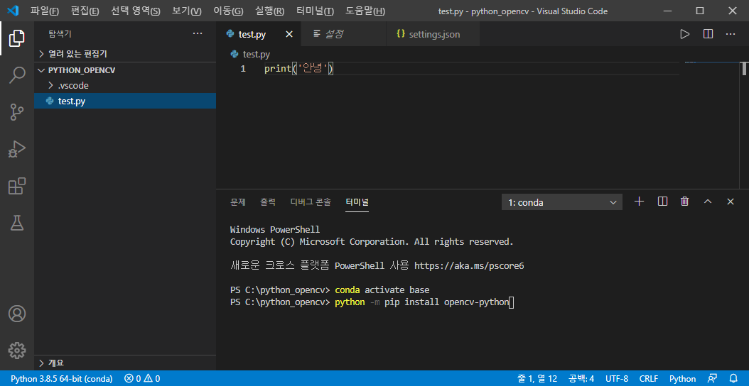Switch to the Debug Console tab
749x386 pixels.
310,202
